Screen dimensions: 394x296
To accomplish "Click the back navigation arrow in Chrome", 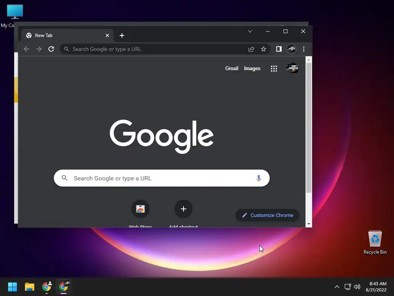I will coord(27,49).
